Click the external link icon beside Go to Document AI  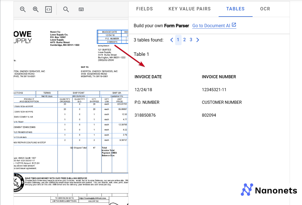(235, 25)
